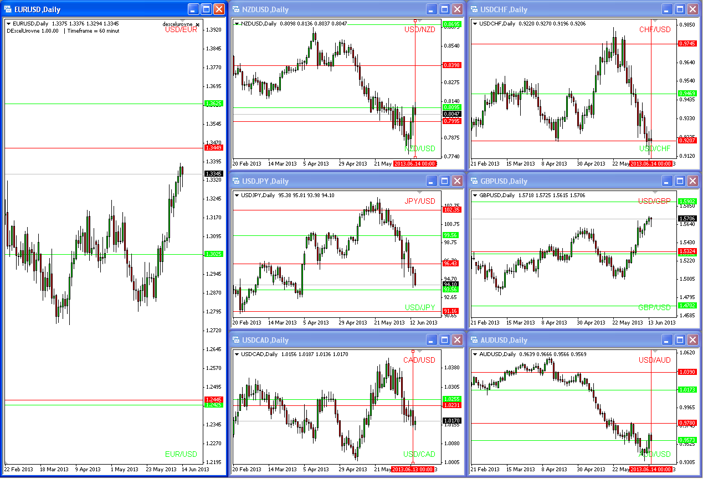Close the NZDUSD,Daily chart window
Screen dimensions: 703x479
[x=457, y=9]
